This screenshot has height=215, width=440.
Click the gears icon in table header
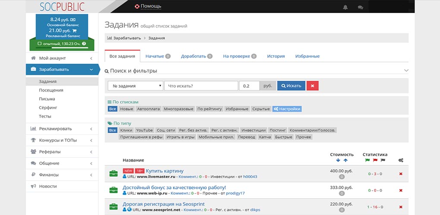[x=401, y=160]
